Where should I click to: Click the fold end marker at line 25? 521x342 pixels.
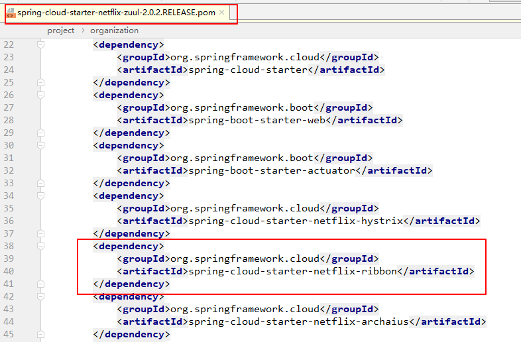click(x=40, y=83)
